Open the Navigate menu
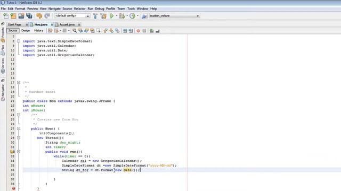The height and width of the screenshot is (191, 341). click(54, 8)
